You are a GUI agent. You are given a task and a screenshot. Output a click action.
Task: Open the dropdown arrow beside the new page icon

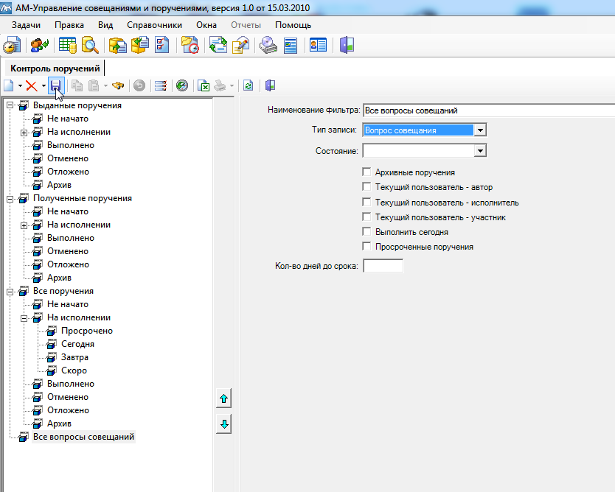(x=20, y=85)
